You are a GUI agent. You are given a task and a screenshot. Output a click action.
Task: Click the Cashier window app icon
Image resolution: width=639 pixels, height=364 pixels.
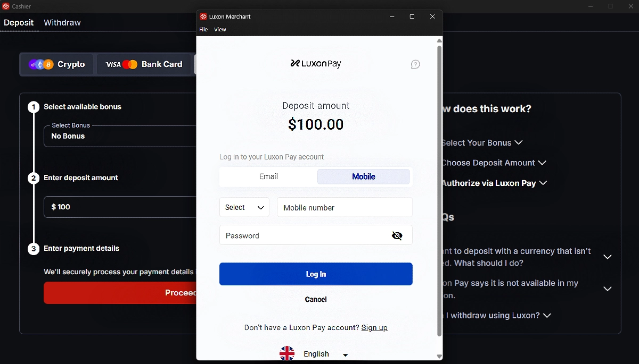point(6,6)
